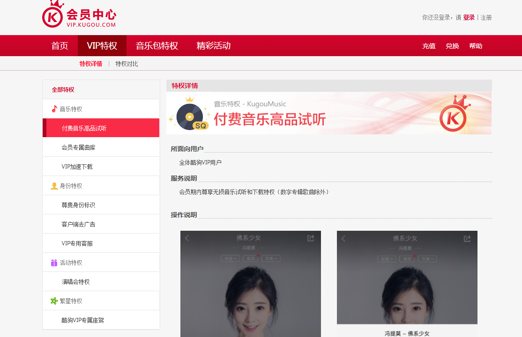Select VIP加速下载 in sidebar

point(101,167)
